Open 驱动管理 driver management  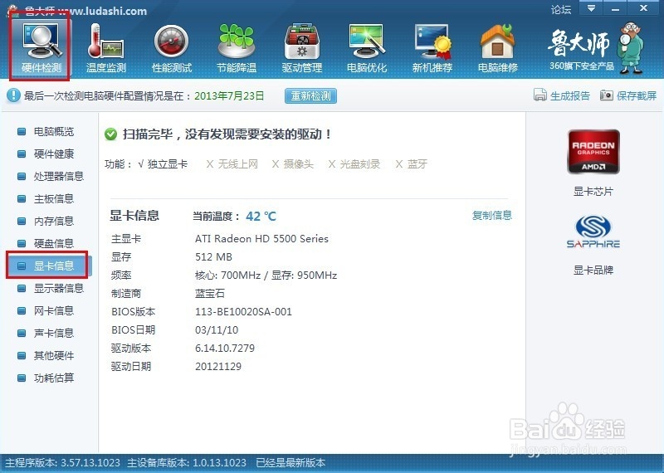point(302,47)
